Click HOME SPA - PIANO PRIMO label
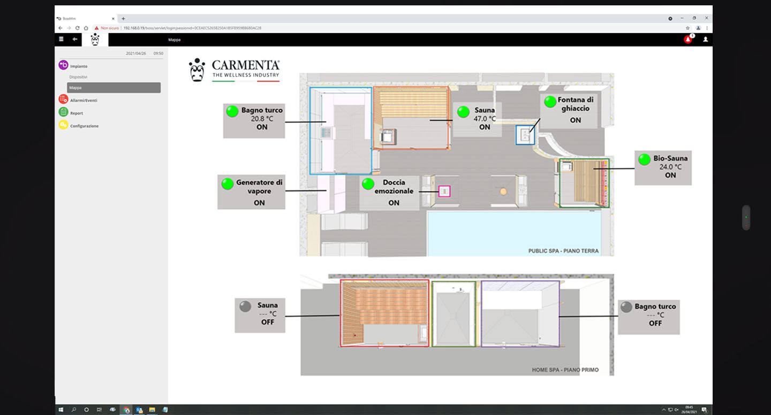Screen dimensions: 771x415 tap(565, 370)
